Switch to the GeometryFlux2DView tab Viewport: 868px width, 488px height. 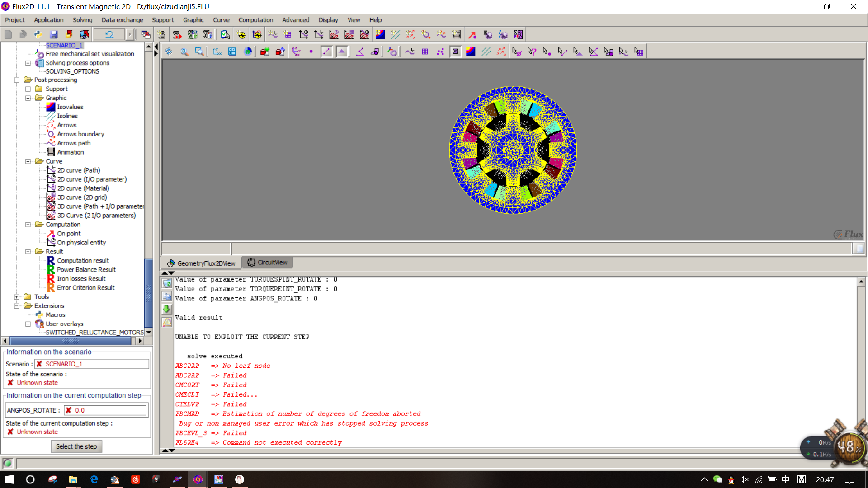tap(201, 263)
